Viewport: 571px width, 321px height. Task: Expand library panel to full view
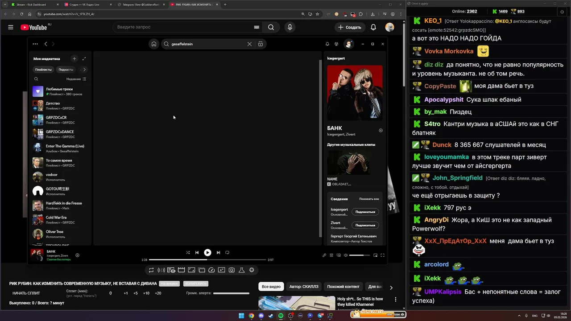tap(84, 58)
